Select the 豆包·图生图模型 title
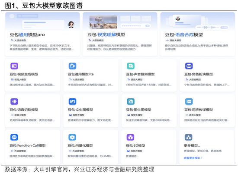Viewport: 238px width, 173px height. coord(138,110)
